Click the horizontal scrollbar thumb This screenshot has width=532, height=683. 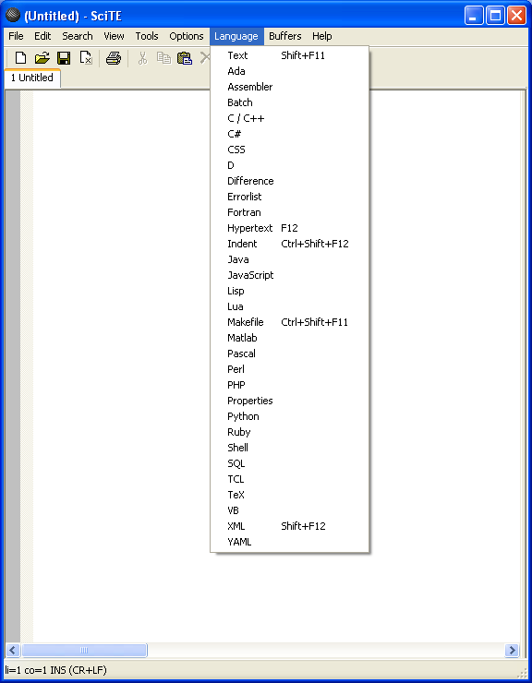[84, 651]
